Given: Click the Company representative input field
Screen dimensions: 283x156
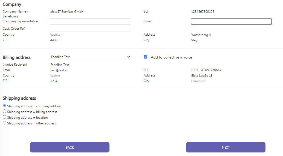Looking at the screenshot, I should pyautogui.click(x=90, y=22).
